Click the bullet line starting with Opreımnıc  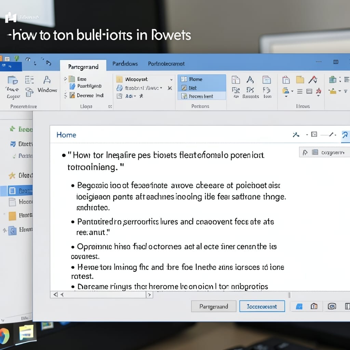(174, 251)
